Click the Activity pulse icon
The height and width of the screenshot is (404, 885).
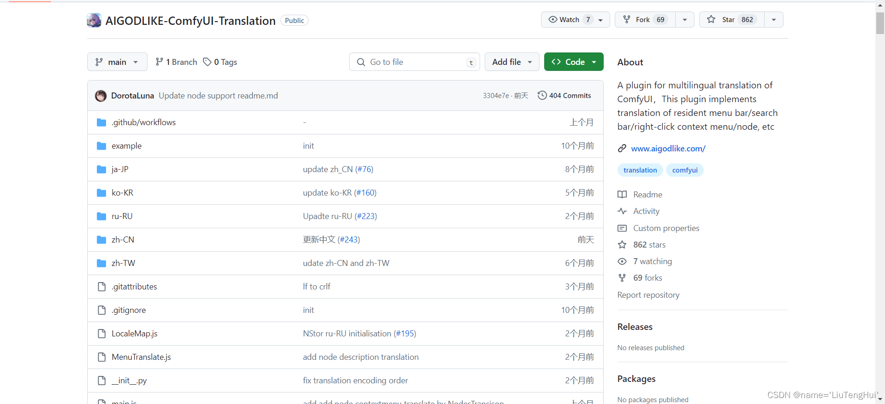pyautogui.click(x=622, y=211)
